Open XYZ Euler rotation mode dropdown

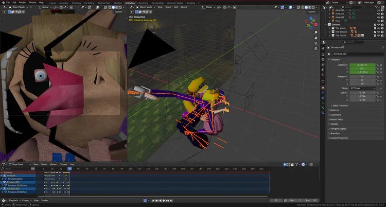[363, 88]
